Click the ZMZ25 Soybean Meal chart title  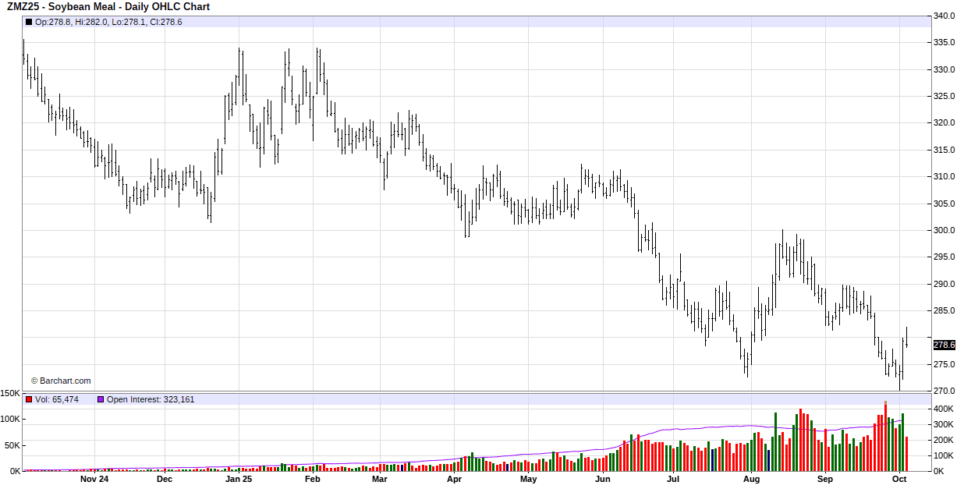click(108, 7)
